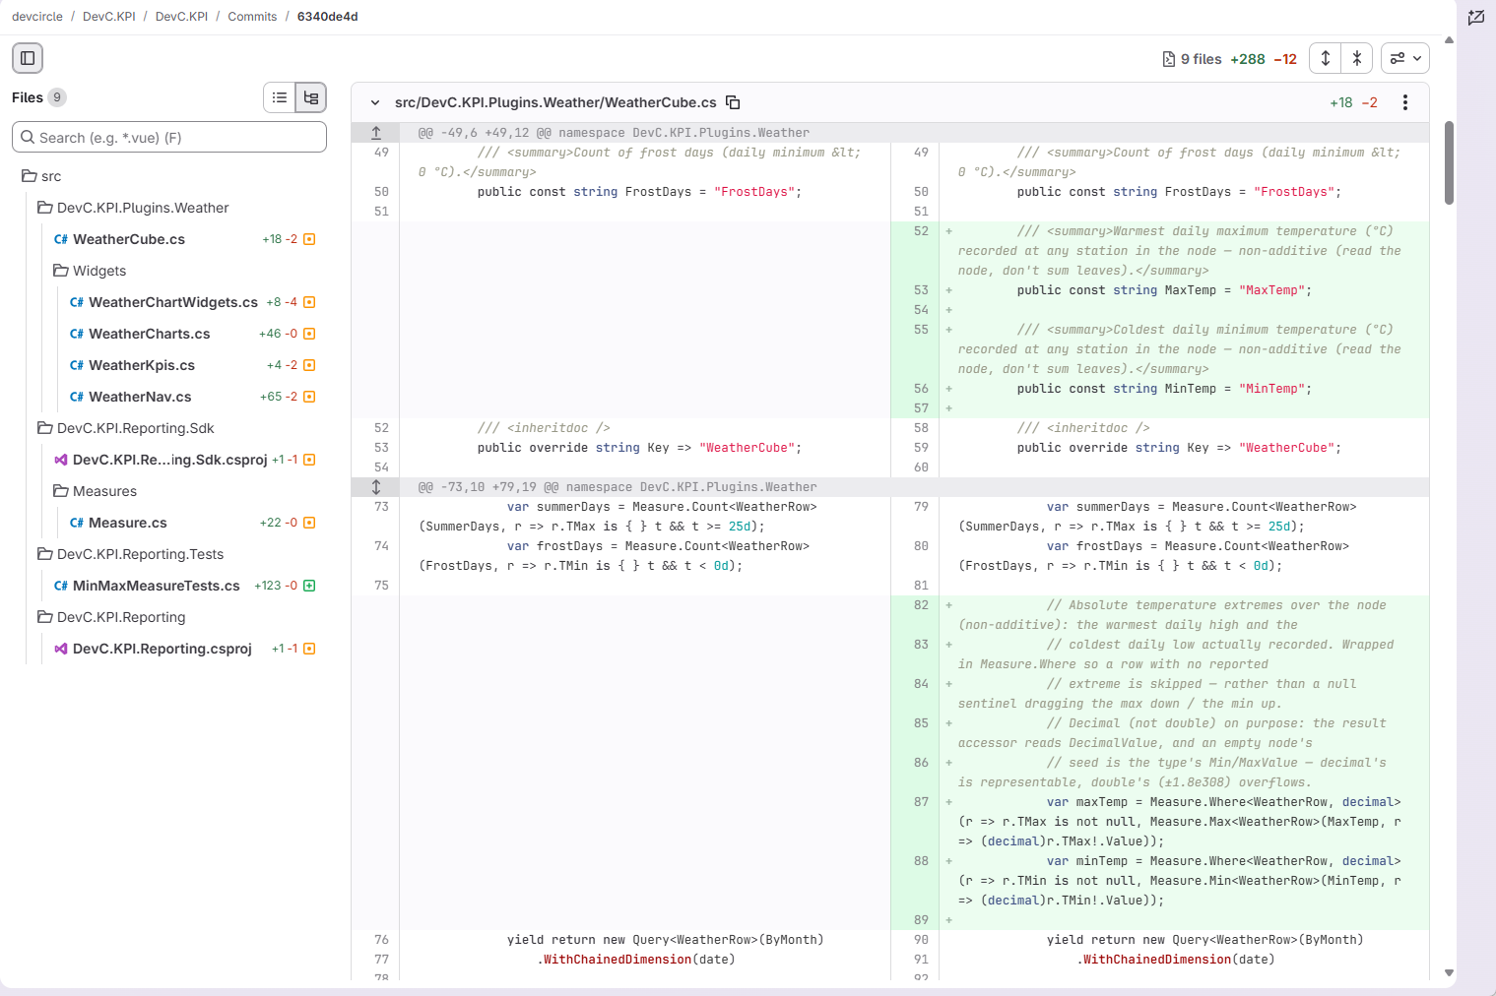This screenshot has width=1496, height=996.
Task: Open WeatherKpis.cs in file tree
Action: coord(142,365)
